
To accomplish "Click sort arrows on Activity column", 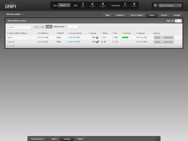I will 123,33.
